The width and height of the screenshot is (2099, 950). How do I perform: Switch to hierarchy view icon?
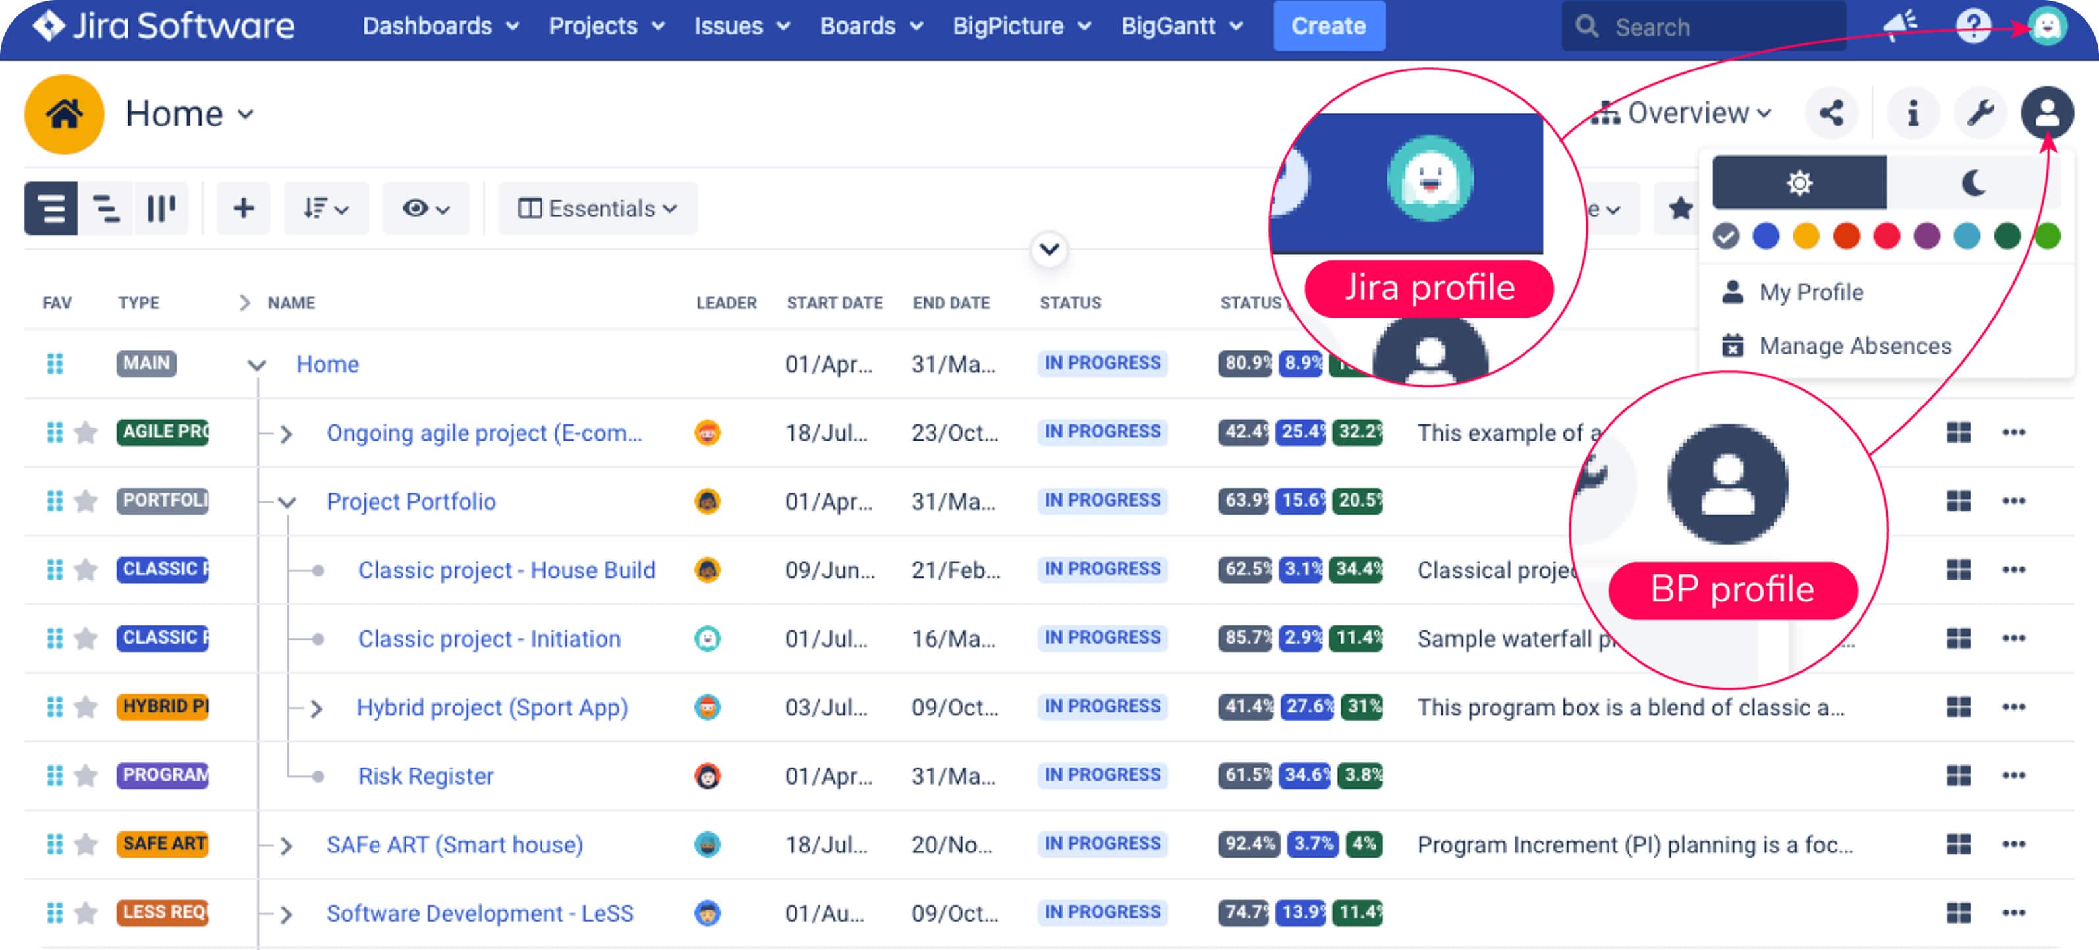[106, 209]
